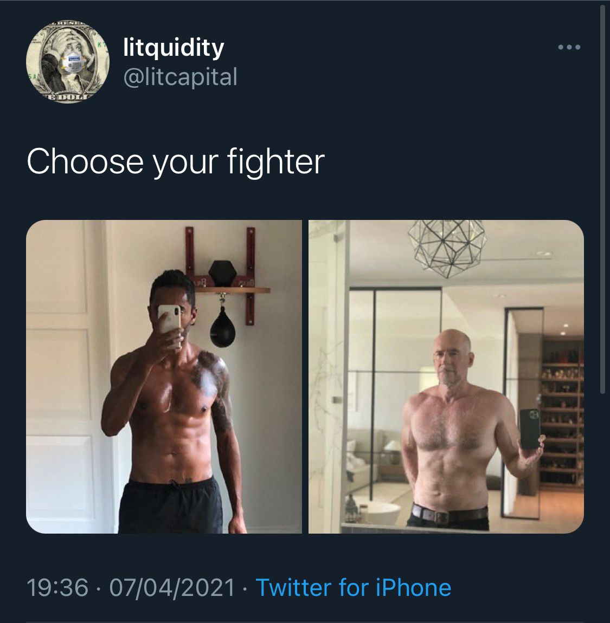Image resolution: width=610 pixels, height=623 pixels.
Task: Click the black speed bag in left photo
Action: click(x=222, y=328)
